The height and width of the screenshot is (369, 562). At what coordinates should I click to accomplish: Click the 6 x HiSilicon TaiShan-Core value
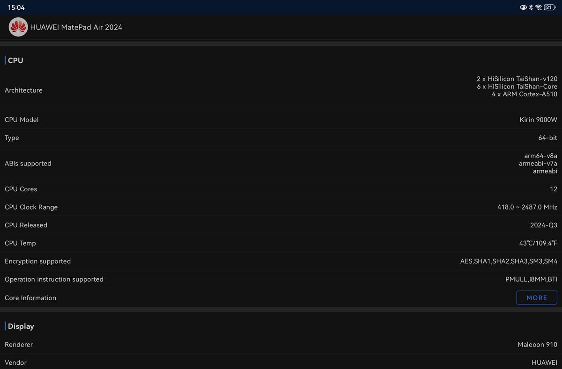[x=517, y=87]
